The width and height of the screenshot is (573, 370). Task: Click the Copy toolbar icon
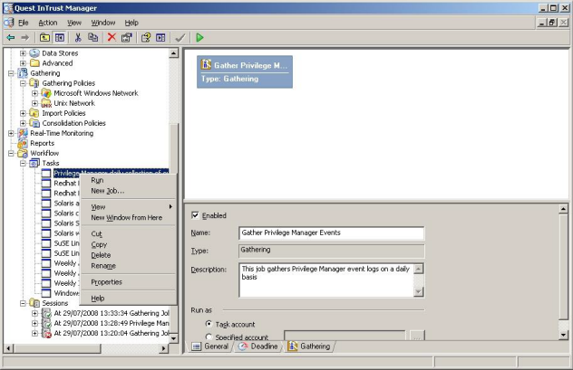coord(92,38)
